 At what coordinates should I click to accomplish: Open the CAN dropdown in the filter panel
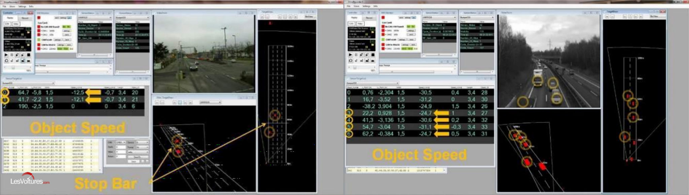(120, 143)
